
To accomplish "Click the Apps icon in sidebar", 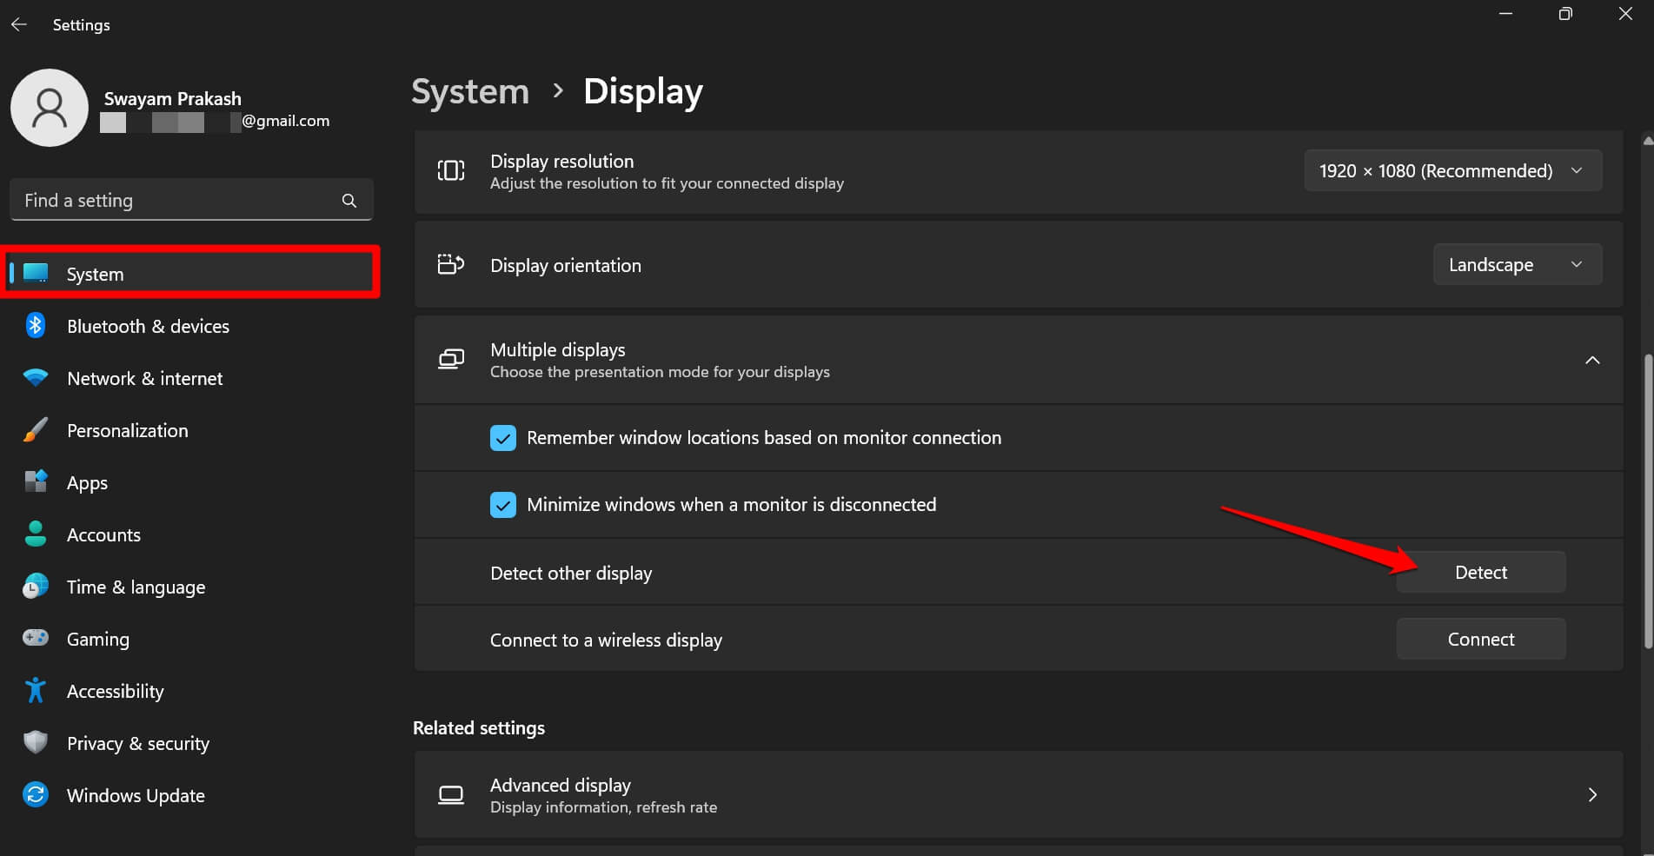I will tap(35, 482).
